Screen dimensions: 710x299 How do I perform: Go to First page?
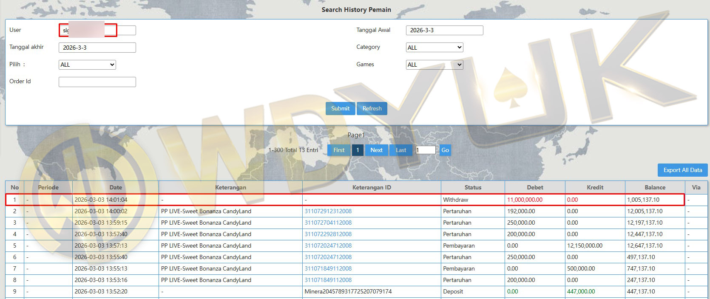(x=339, y=150)
